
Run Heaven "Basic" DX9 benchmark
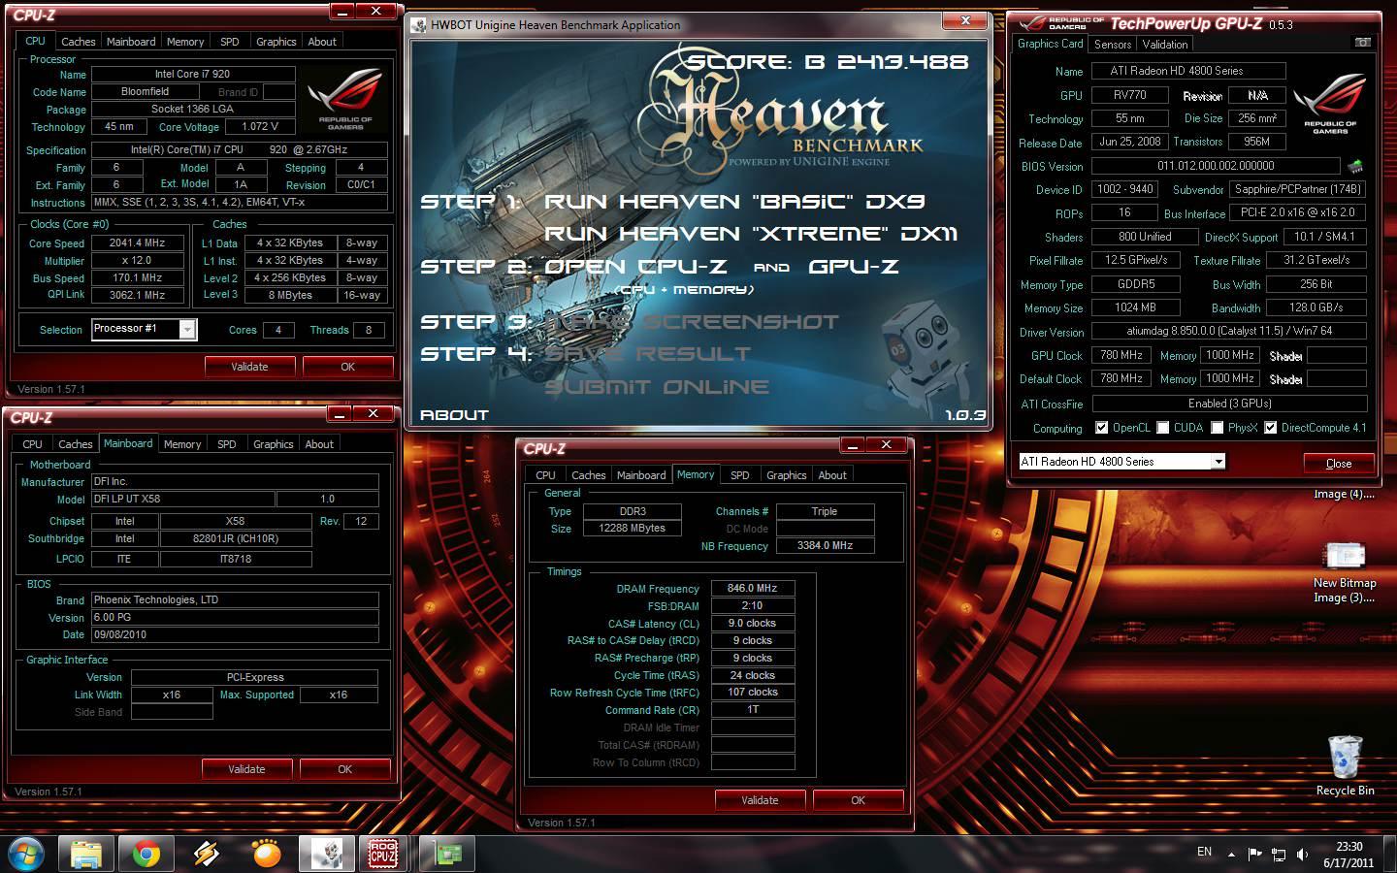pyautogui.click(x=734, y=202)
